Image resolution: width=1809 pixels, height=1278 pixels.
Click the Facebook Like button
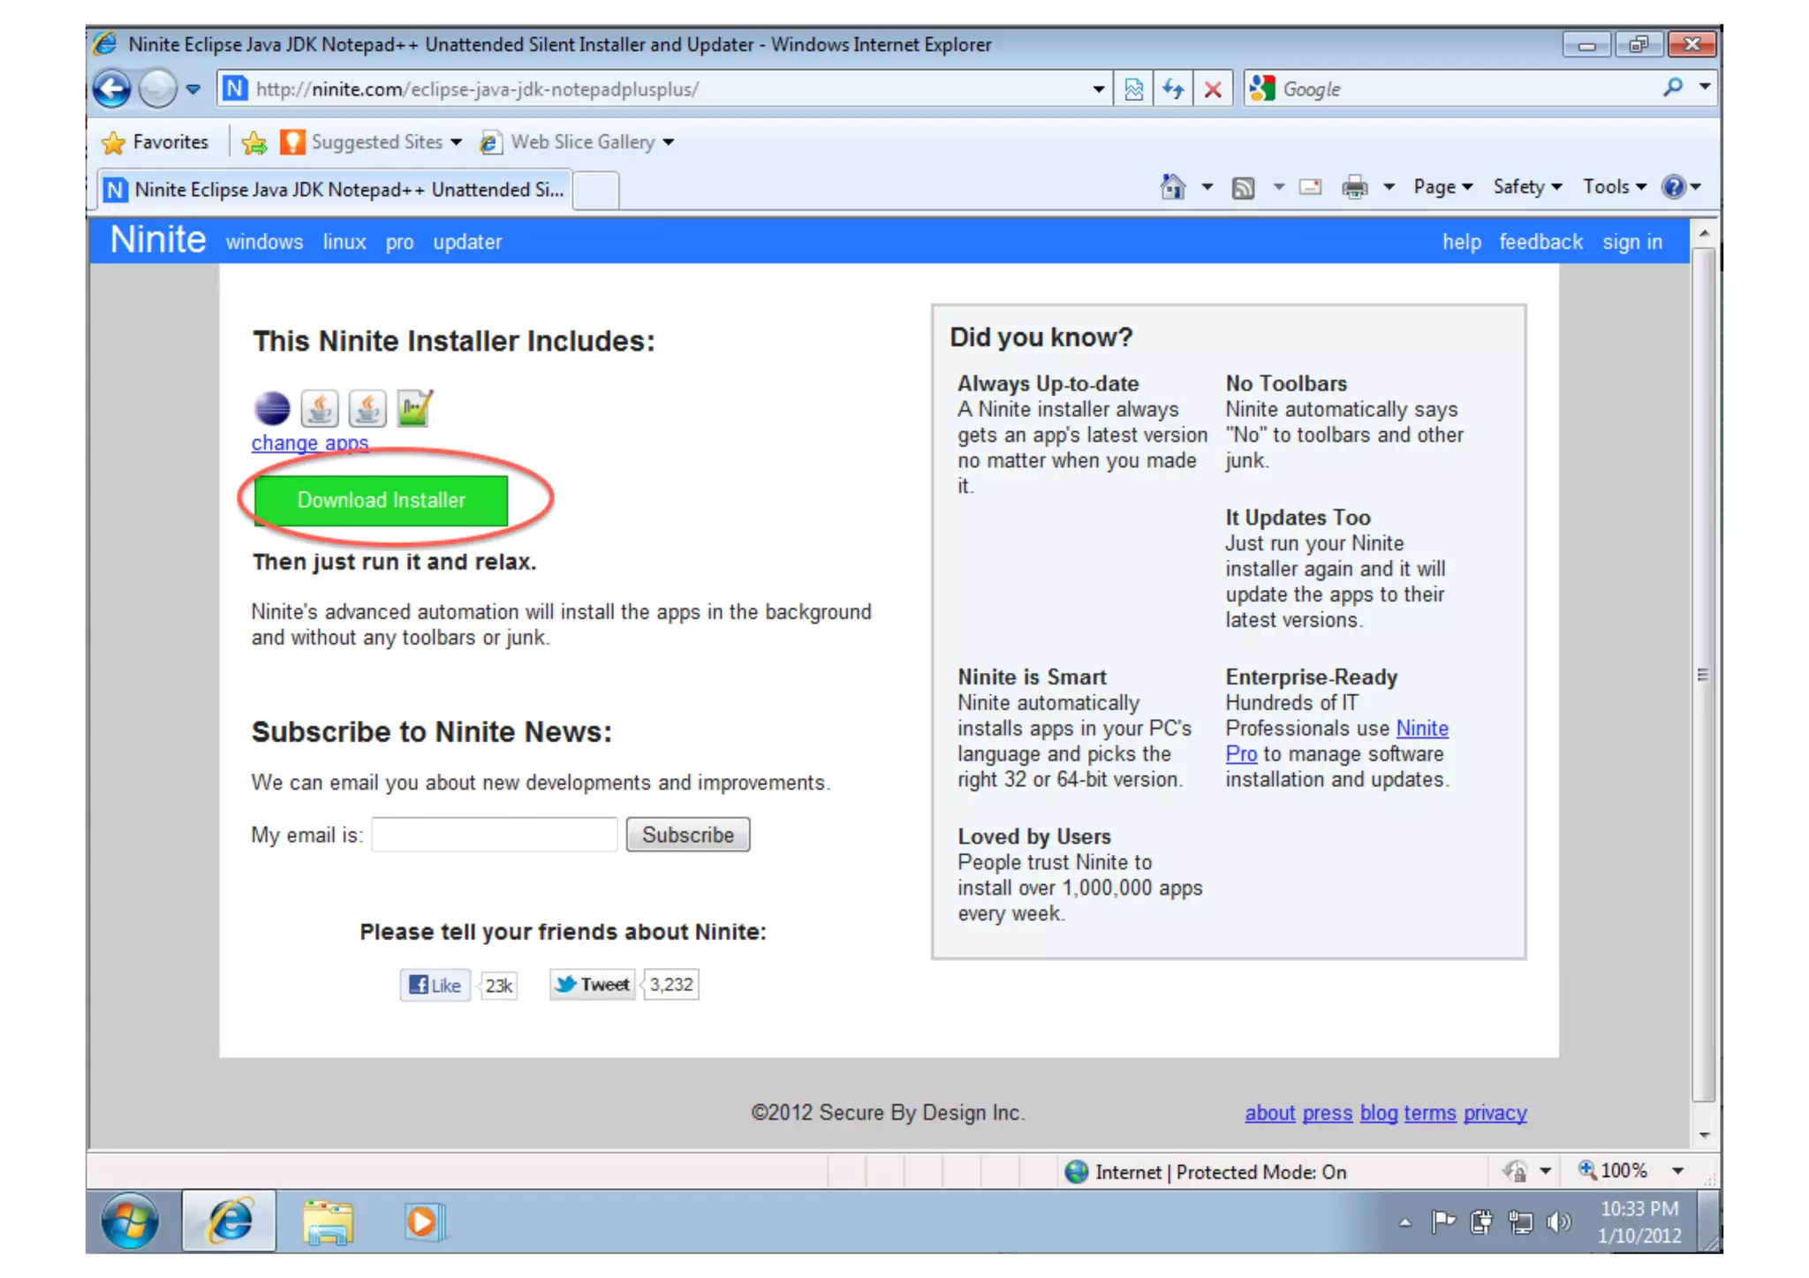[x=435, y=986]
